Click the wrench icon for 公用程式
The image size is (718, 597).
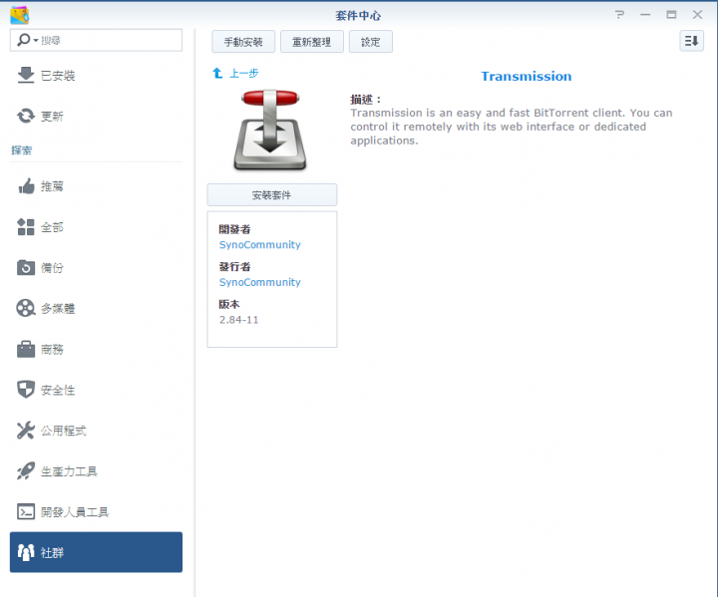pyautogui.click(x=26, y=431)
